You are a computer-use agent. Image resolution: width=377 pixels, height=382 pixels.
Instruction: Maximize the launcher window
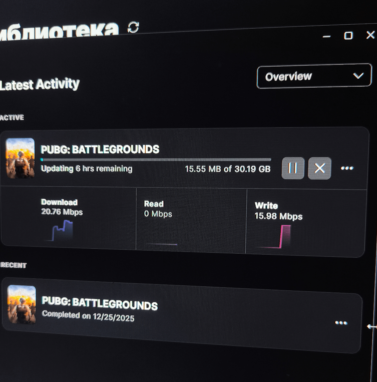(348, 35)
